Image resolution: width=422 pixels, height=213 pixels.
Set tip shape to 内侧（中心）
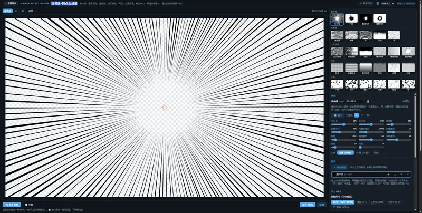click(346, 153)
